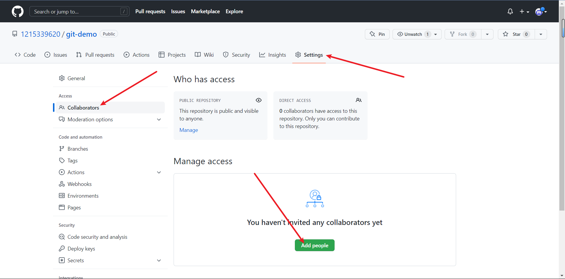Click the scan icon beside Code security

click(x=62, y=237)
